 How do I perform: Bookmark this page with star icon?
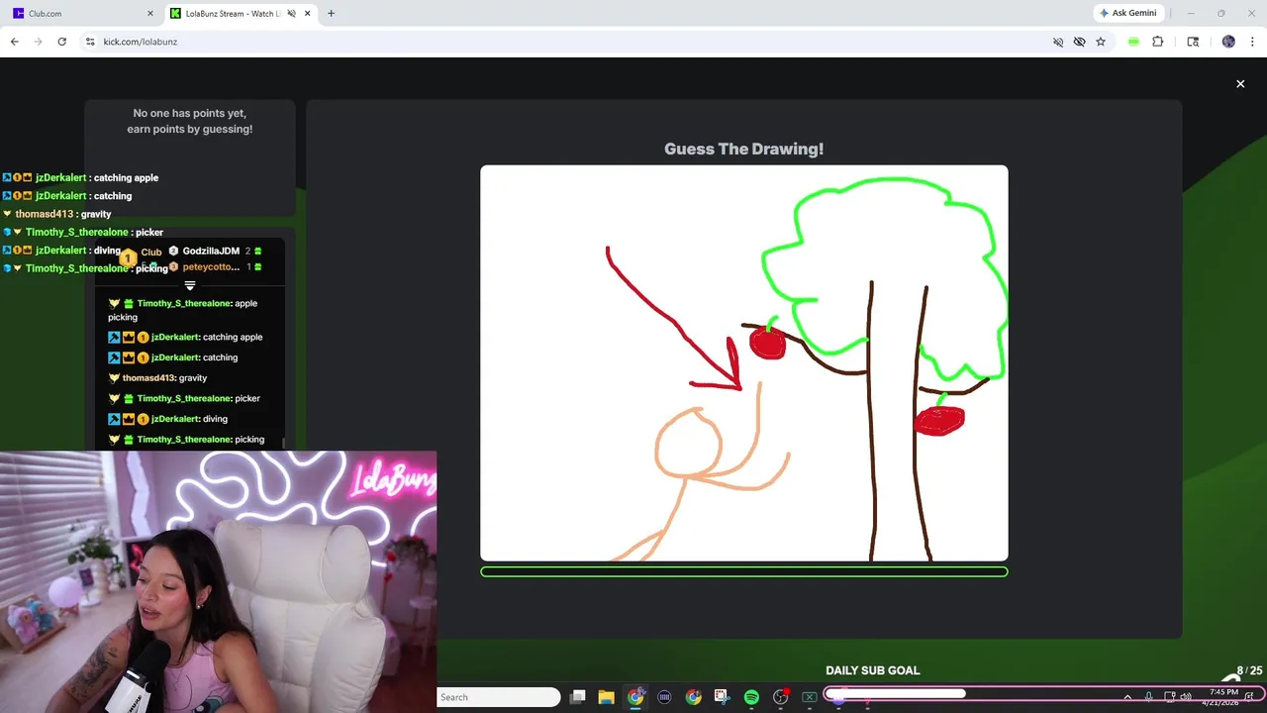pos(1100,42)
